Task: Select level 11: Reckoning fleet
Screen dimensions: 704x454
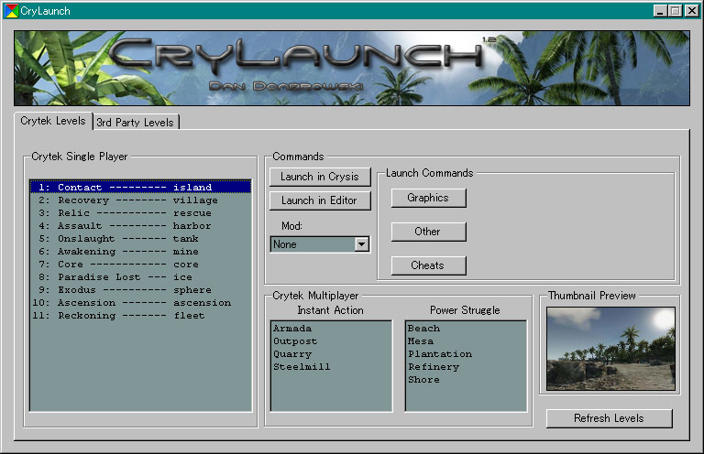Action: 140,316
